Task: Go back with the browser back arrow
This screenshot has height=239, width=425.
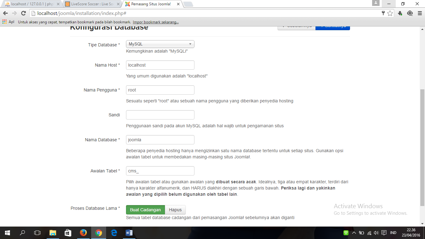Action: coord(5,13)
